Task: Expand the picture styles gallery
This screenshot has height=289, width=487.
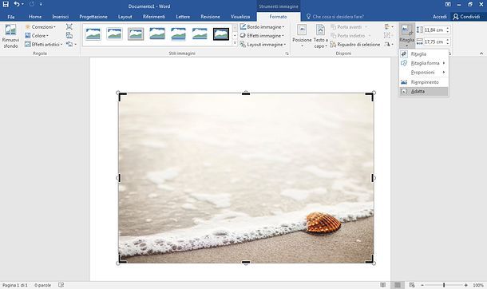Action: [235, 43]
